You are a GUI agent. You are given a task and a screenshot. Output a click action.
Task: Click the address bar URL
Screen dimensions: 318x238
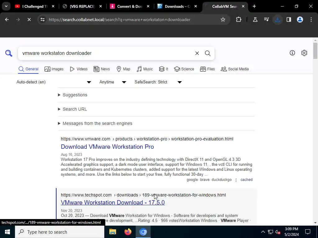[x=120, y=20]
